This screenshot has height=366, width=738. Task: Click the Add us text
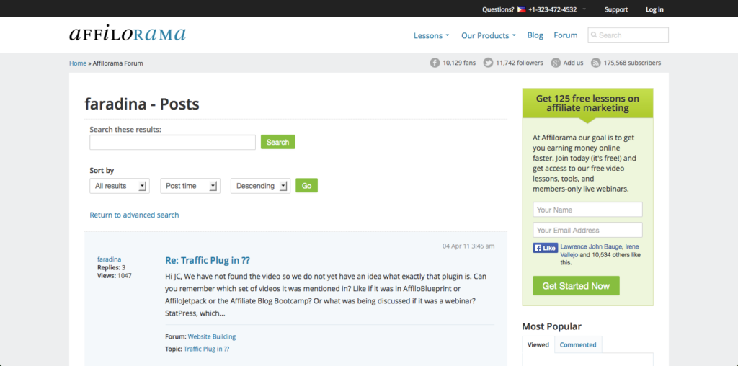tap(573, 63)
